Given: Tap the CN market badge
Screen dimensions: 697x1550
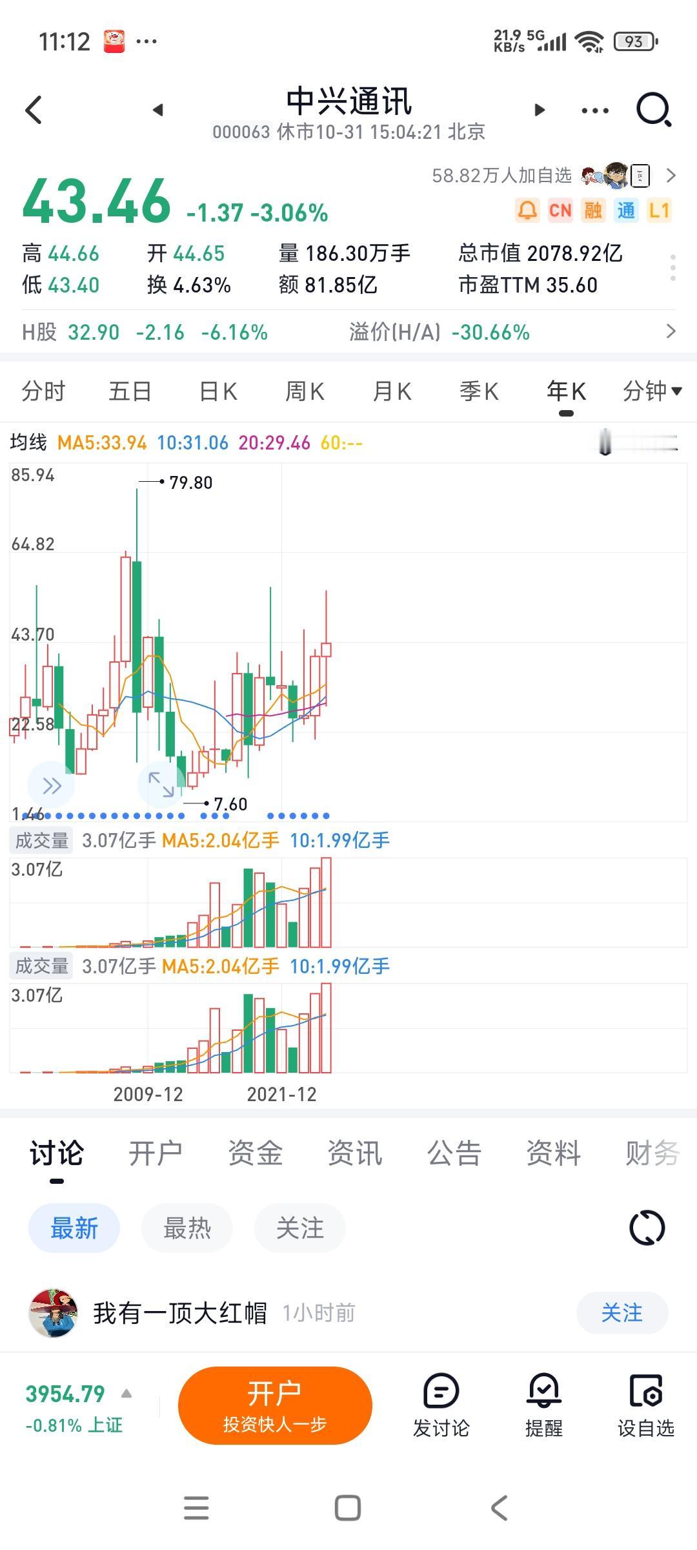Looking at the screenshot, I should [x=560, y=211].
